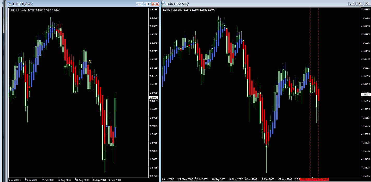Viewport: 371px width, 182px height.
Task: Click the 1.6815 level on Weekly price scale
Action: tap(367, 18)
